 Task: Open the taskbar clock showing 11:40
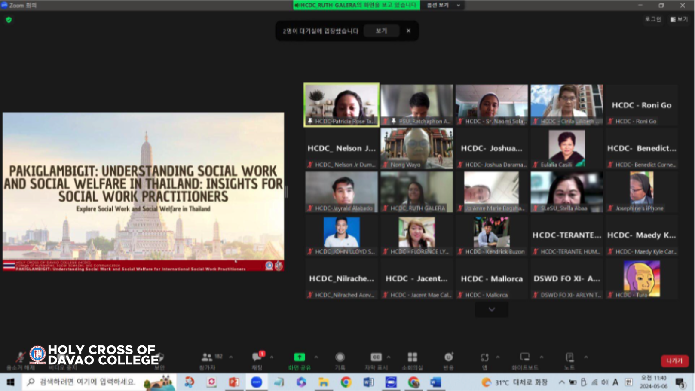click(x=653, y=382)
